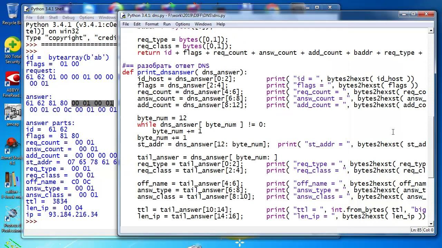Click 'len_ip = 00 04' shell output
Viewport: 442px width, 248px height.
pyautogui.click(x=54, y=208)
